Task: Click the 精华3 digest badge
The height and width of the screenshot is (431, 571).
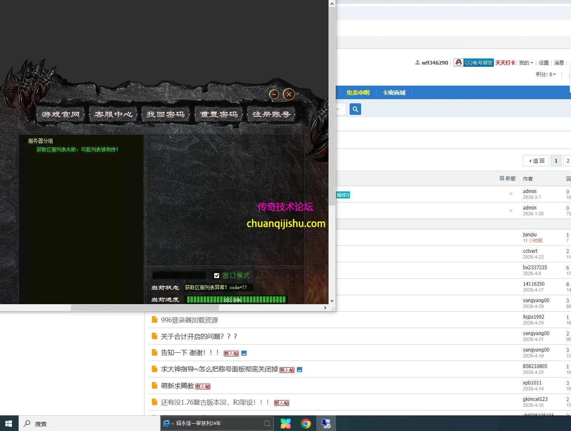Action: click(343, 195)
